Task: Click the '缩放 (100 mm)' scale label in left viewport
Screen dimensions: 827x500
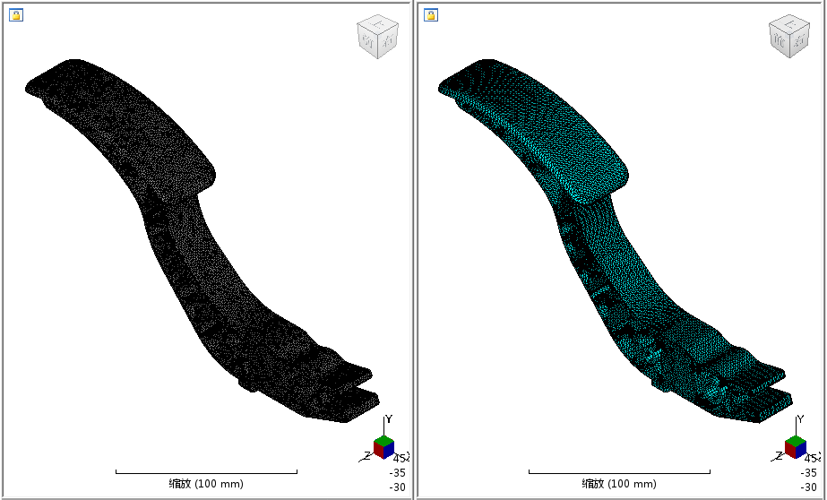Action: coord(206,484)
